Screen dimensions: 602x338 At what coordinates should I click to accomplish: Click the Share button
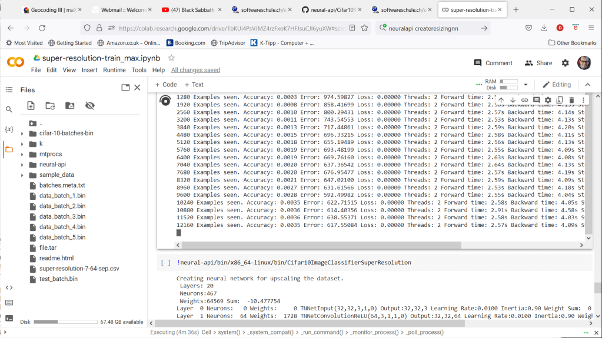[538, 63]
